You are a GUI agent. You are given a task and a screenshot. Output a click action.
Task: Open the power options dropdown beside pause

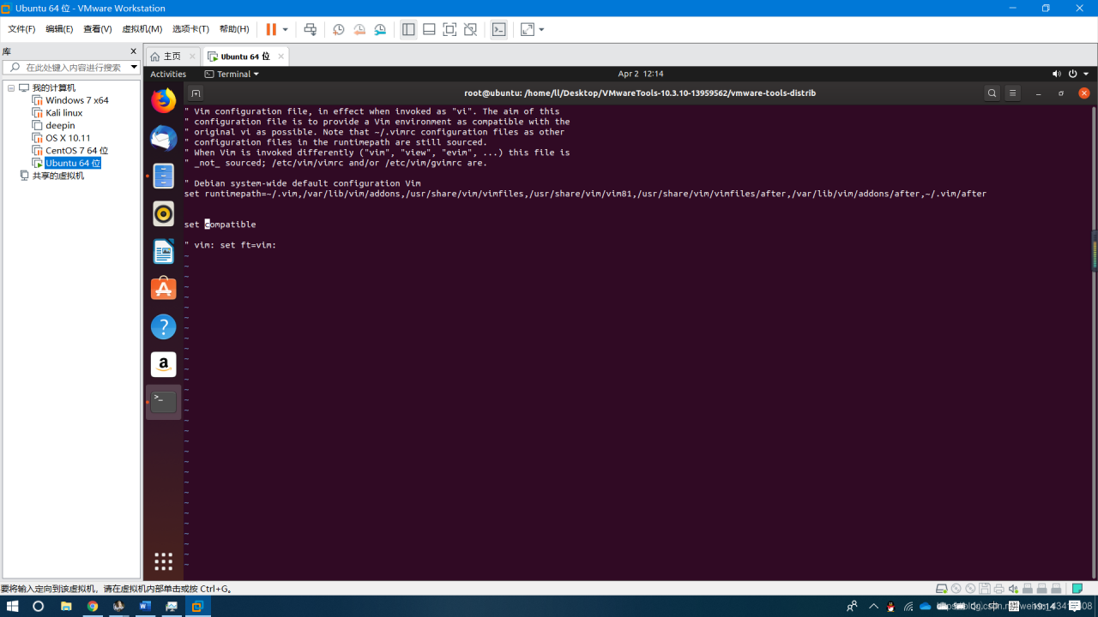point(286,29)
